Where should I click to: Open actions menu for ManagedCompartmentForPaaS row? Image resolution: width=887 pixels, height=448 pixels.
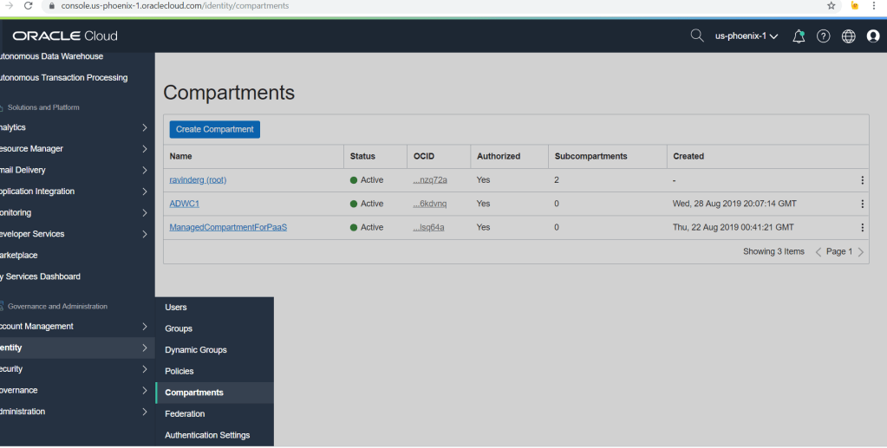862,228
